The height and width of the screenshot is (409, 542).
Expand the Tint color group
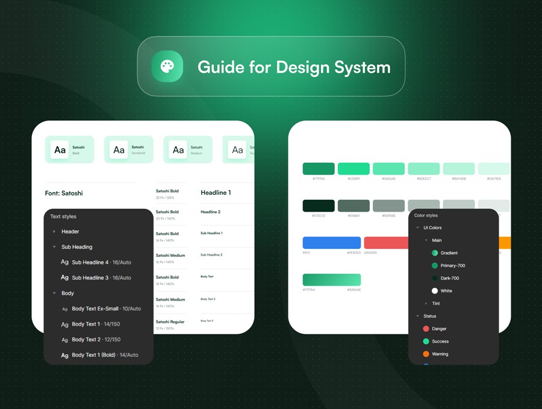coord(426,304)
